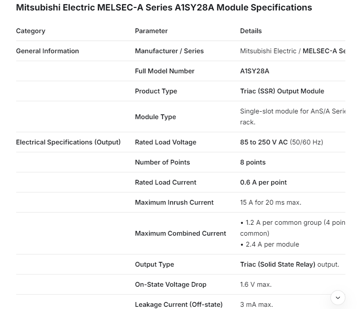The width and height of the screenshot is (362, 309).
Task: Click the Number of Points parameter
Action: (x=162, y=162)
